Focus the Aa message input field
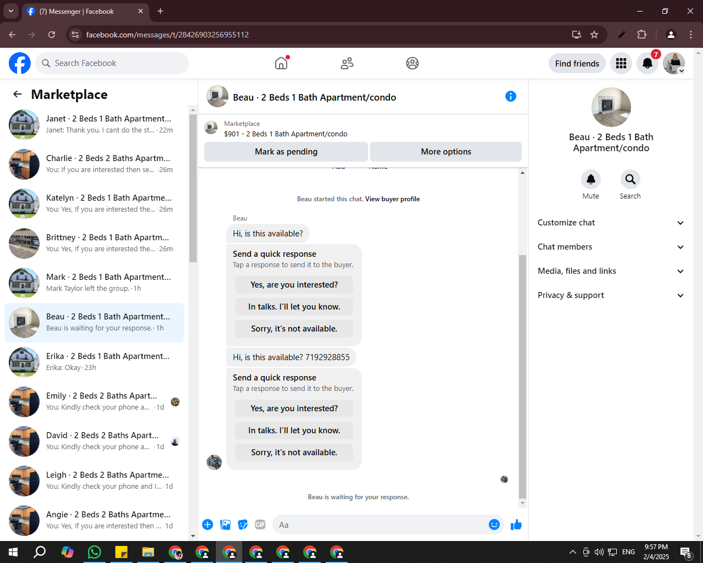 (x=379, y=525)
